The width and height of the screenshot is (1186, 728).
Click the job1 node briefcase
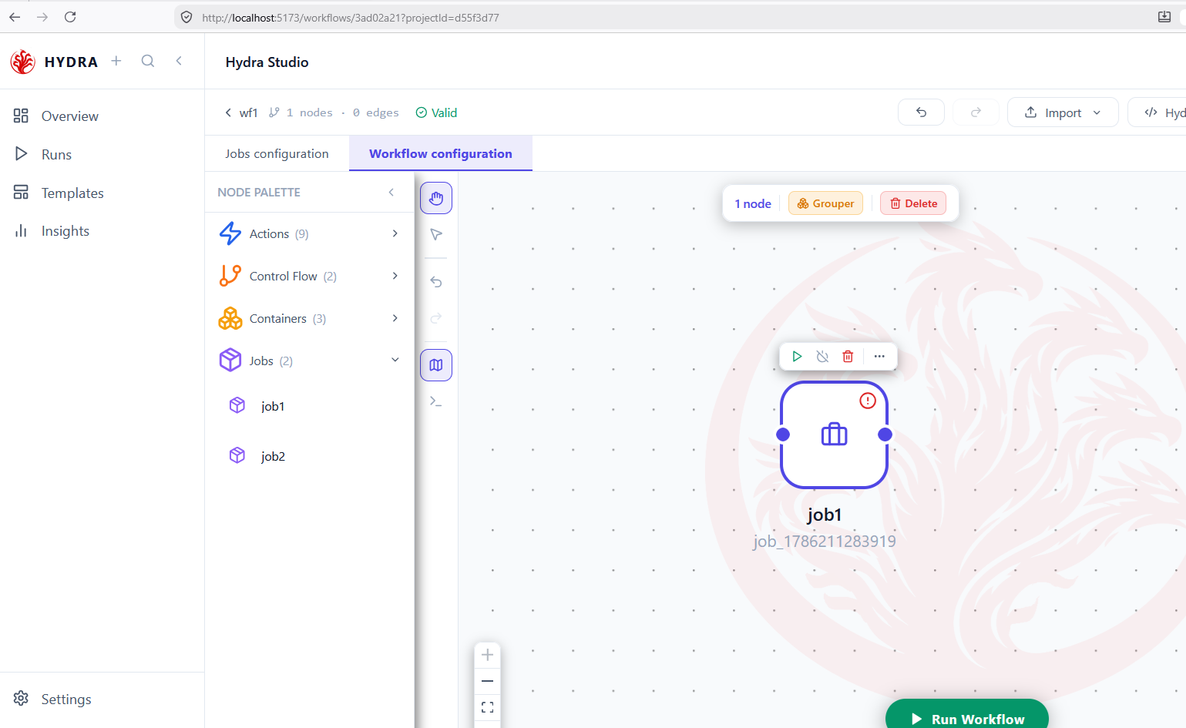click(834, 434)
